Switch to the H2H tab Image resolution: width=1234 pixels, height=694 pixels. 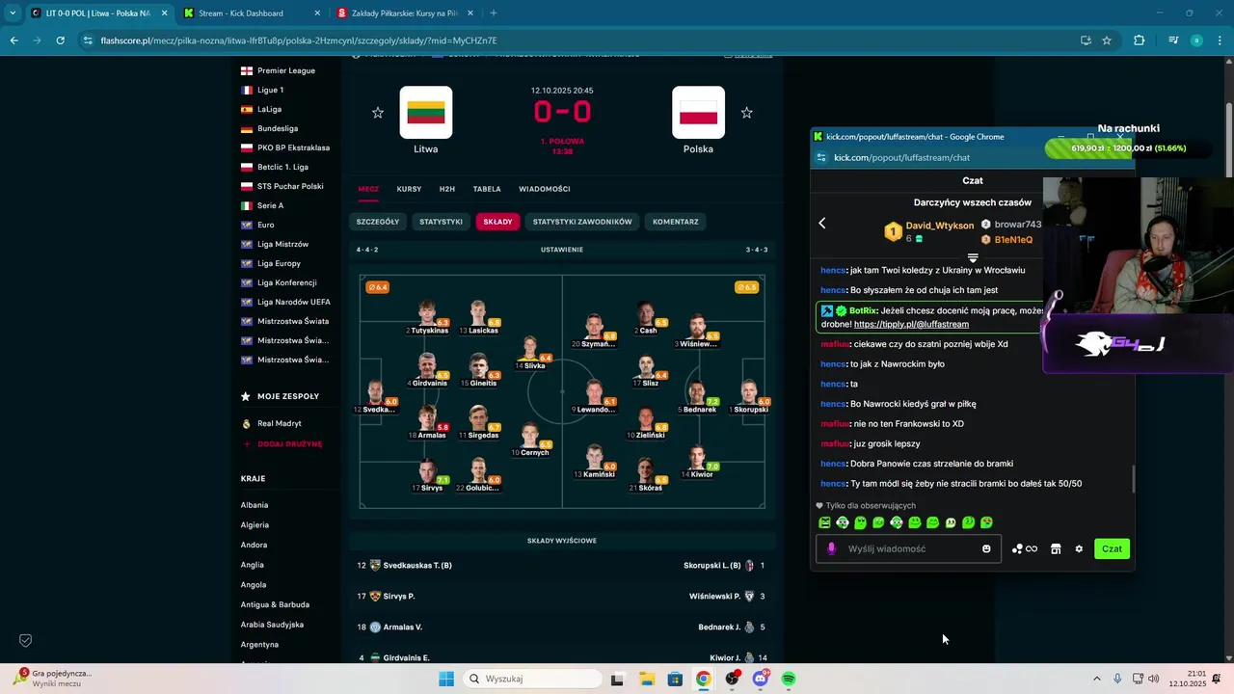[x=447, y=189]
